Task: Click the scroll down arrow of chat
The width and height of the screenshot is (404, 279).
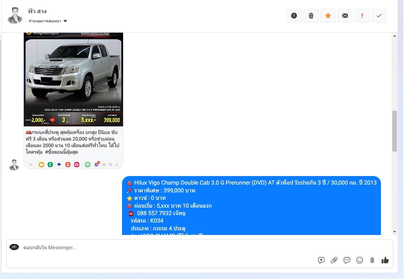Action: point(394,232)
